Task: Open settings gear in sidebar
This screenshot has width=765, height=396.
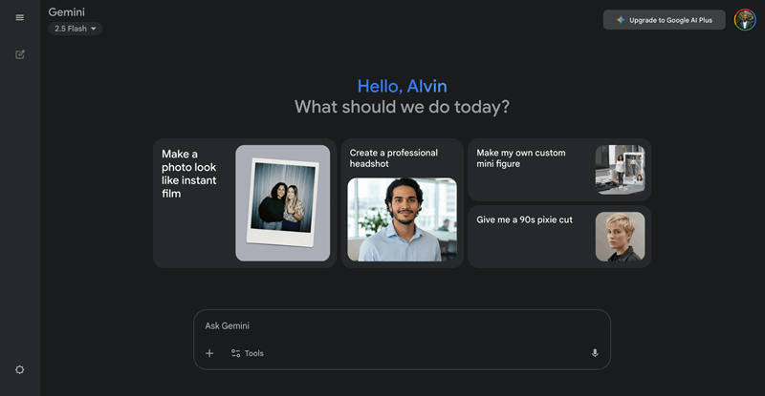Action: (x=19, y=370)
